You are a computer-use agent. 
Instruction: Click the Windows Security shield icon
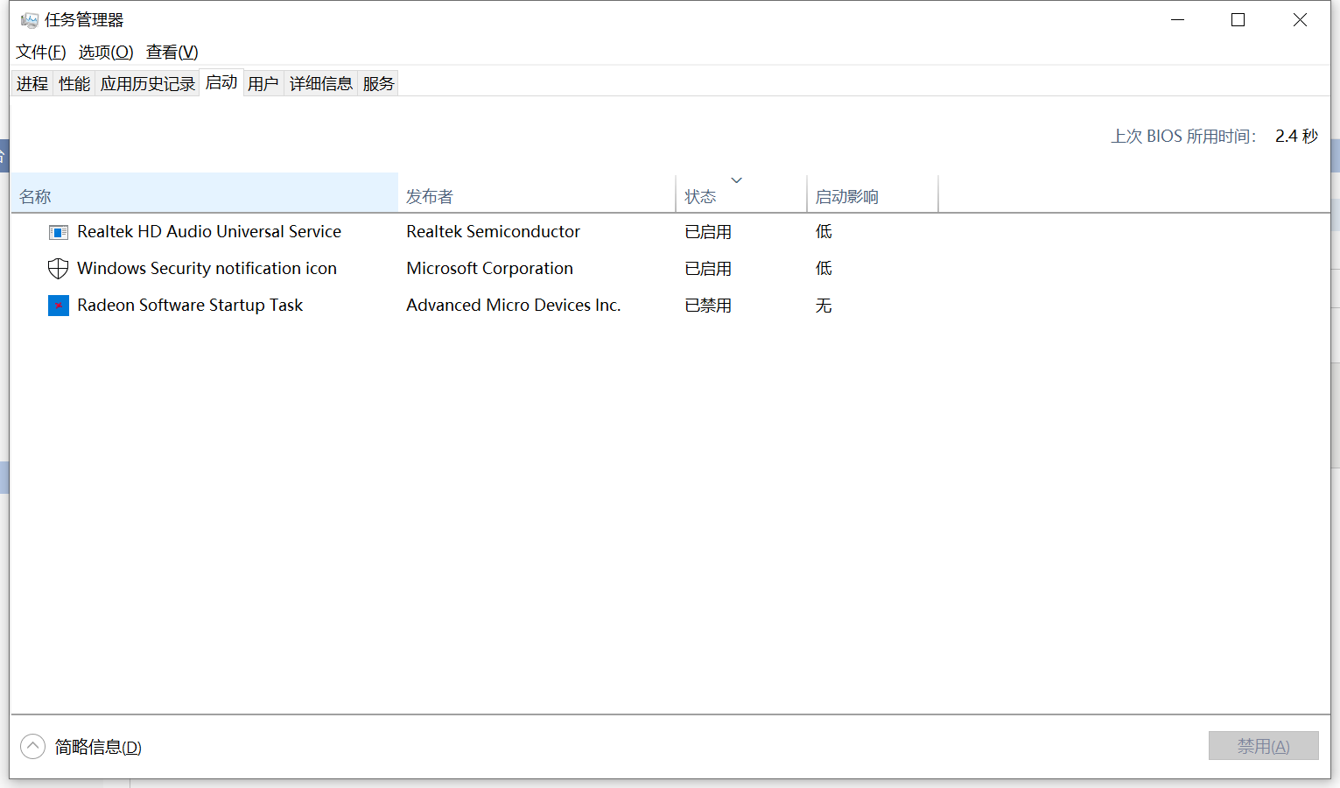[58, 269]
